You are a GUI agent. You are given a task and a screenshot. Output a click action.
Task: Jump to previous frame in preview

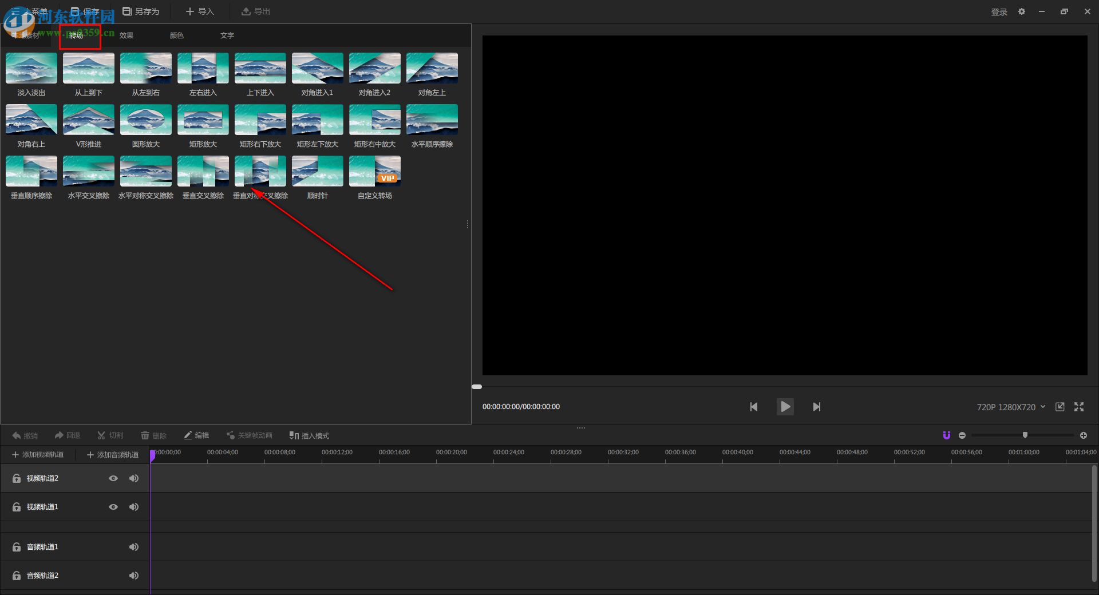(x=753, y=407)
